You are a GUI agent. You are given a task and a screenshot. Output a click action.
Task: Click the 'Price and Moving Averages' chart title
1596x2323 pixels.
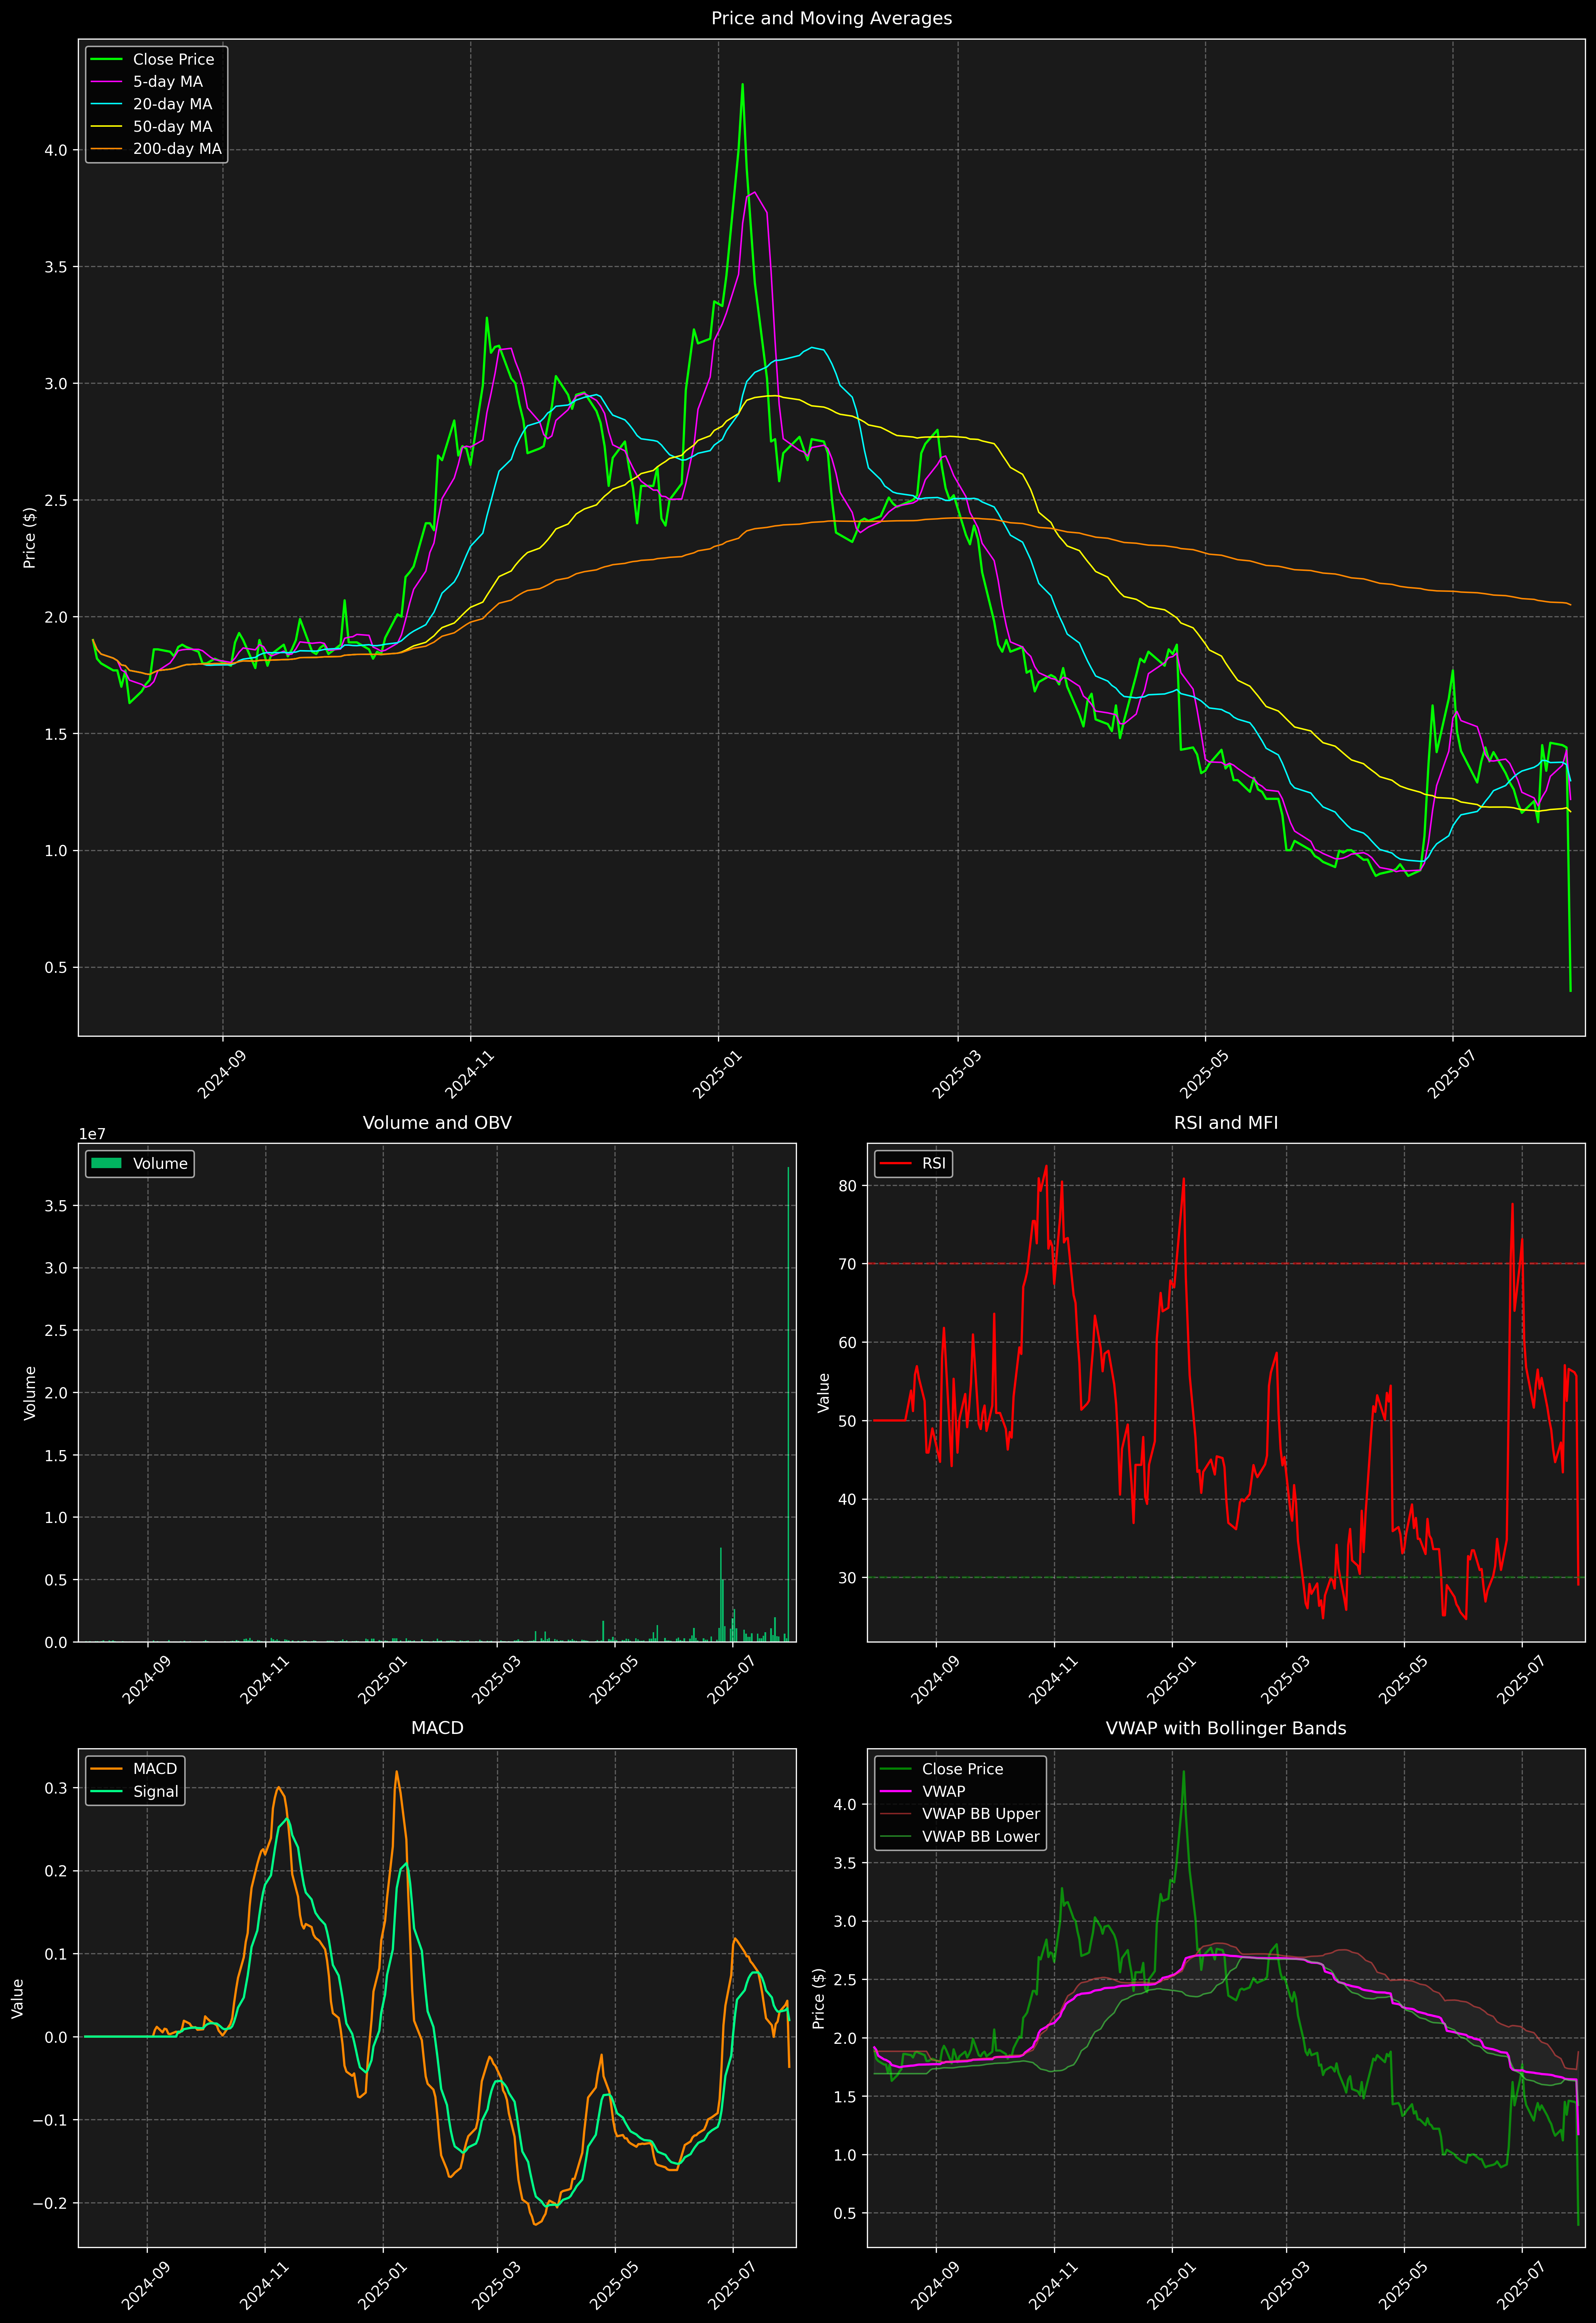831,18
